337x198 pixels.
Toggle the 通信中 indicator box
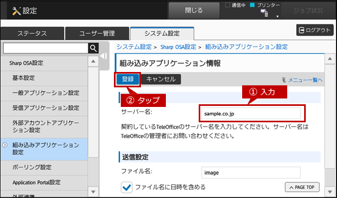click(x=227, y=5)
